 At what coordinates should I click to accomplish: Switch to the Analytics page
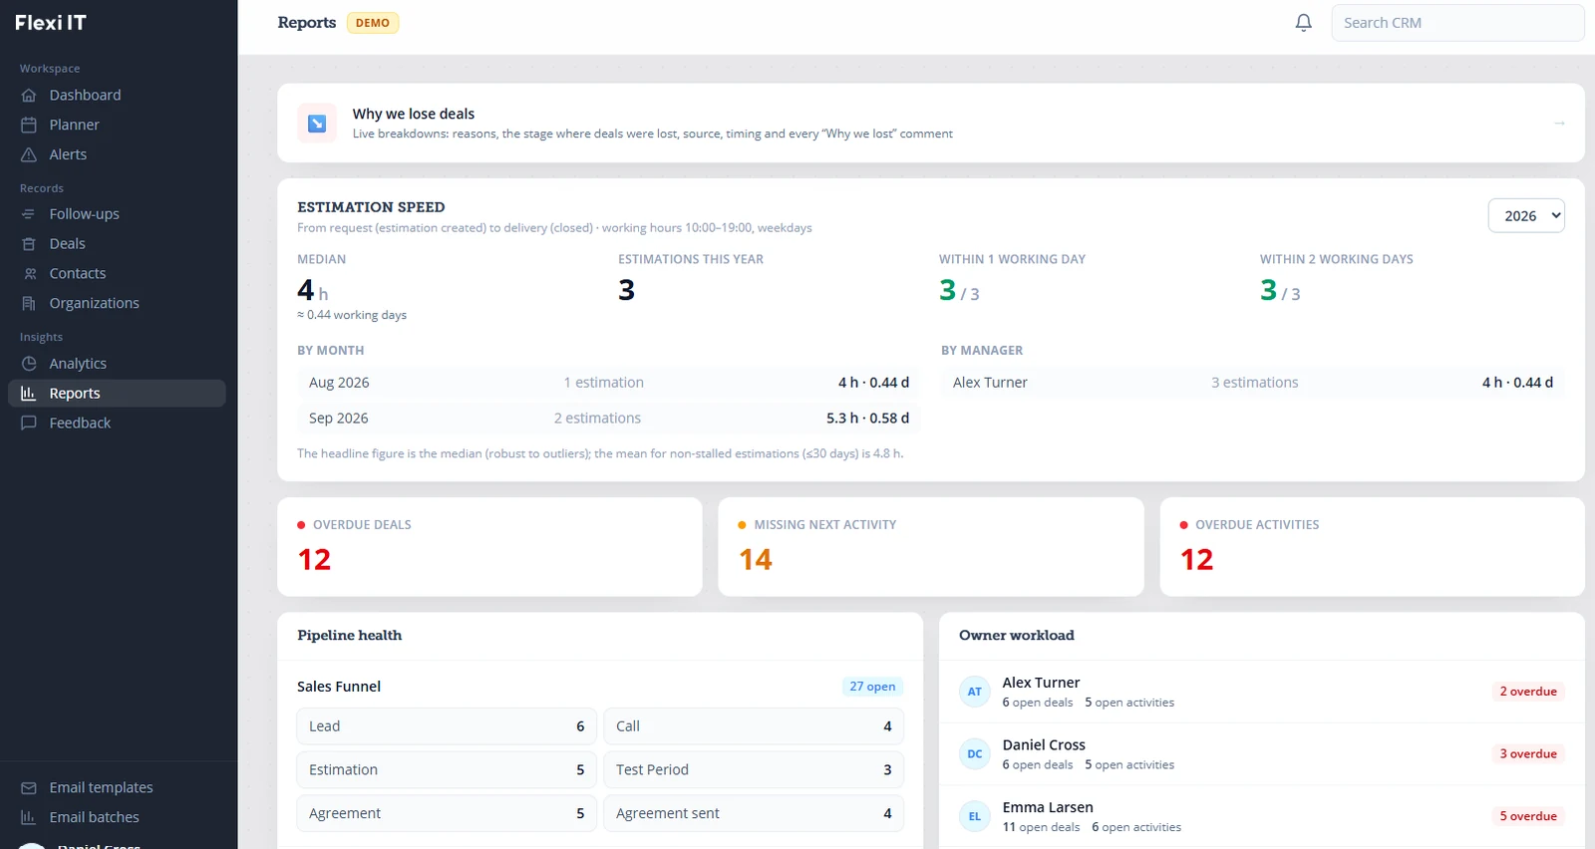click(117, 364)
